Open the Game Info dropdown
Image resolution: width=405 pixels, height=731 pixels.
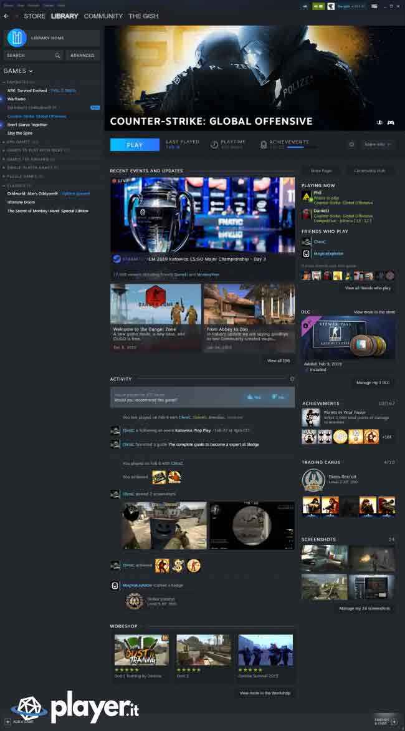click(x=378, y=144)
